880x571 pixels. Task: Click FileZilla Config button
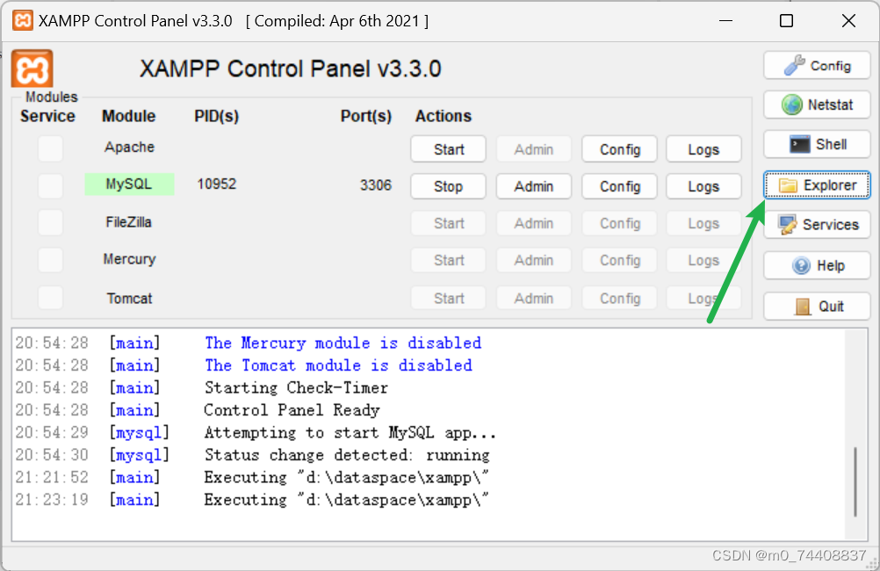pyautogui.click(x=619, y=223)
